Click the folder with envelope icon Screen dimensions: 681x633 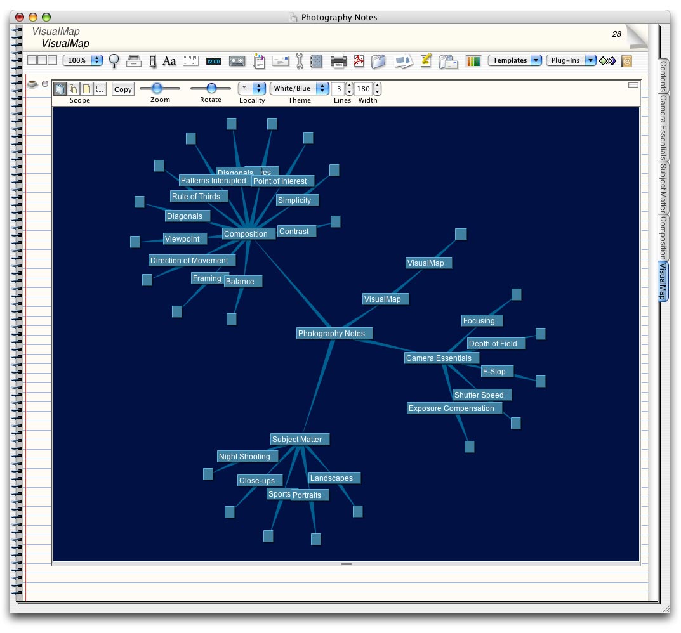pos(448,62)
